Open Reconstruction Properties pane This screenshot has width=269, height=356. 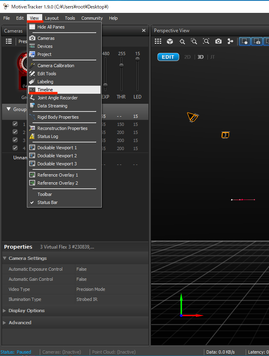tap(64, 128)
